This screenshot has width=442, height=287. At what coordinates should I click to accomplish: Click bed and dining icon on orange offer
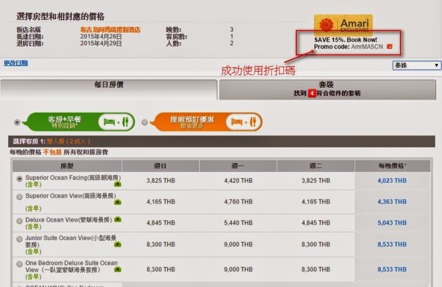click(x=243, y=122)
